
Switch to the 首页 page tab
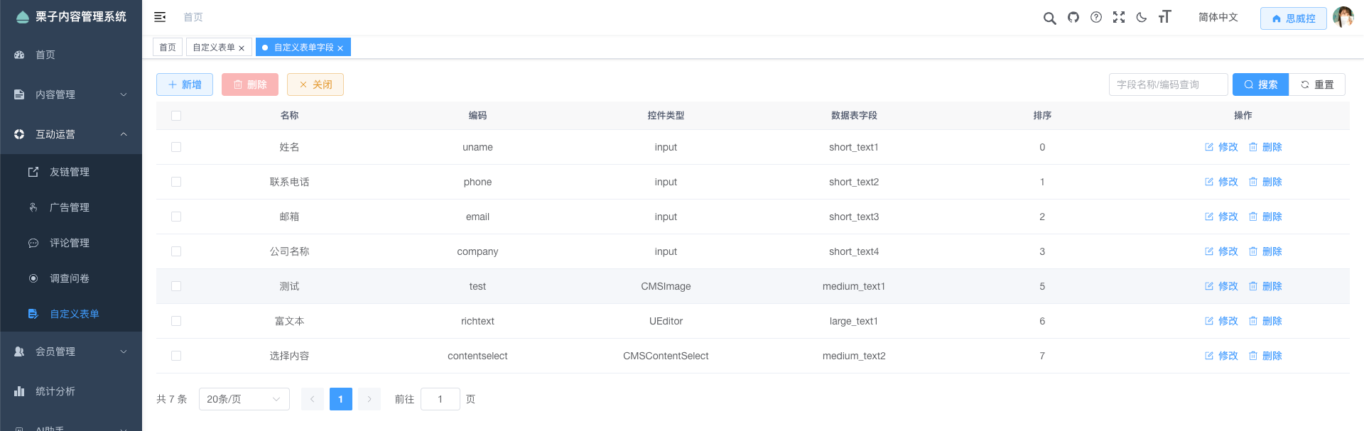click(x=168, y=48)
